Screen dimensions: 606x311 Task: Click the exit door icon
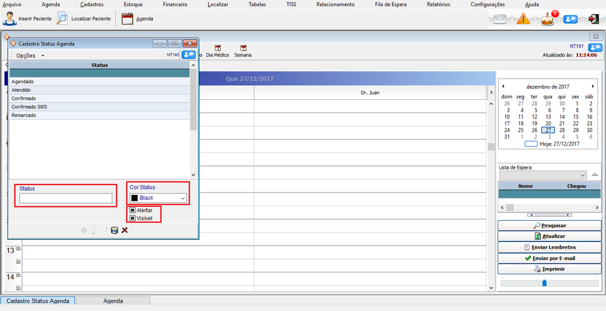[x=594, y=19]
